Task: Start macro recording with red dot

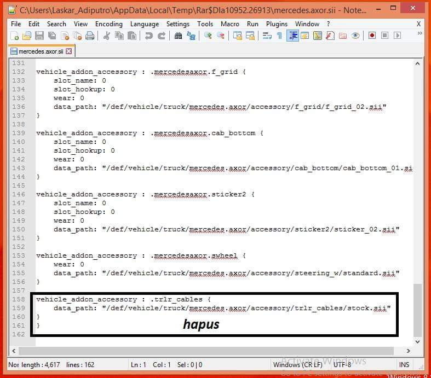Action: coord(372,36)
